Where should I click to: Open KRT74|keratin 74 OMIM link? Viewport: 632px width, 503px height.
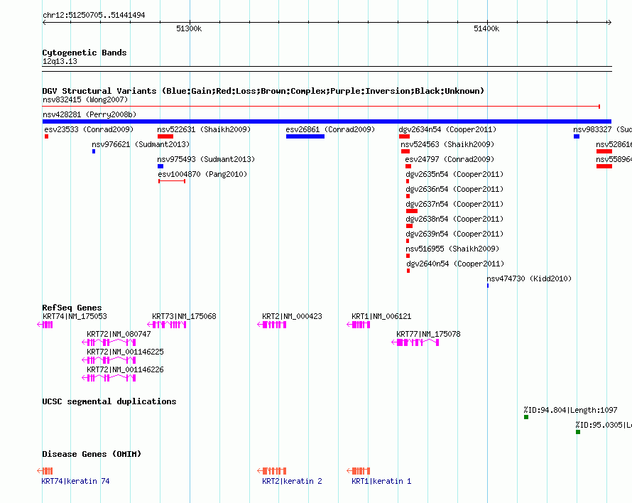click(75, 481)
